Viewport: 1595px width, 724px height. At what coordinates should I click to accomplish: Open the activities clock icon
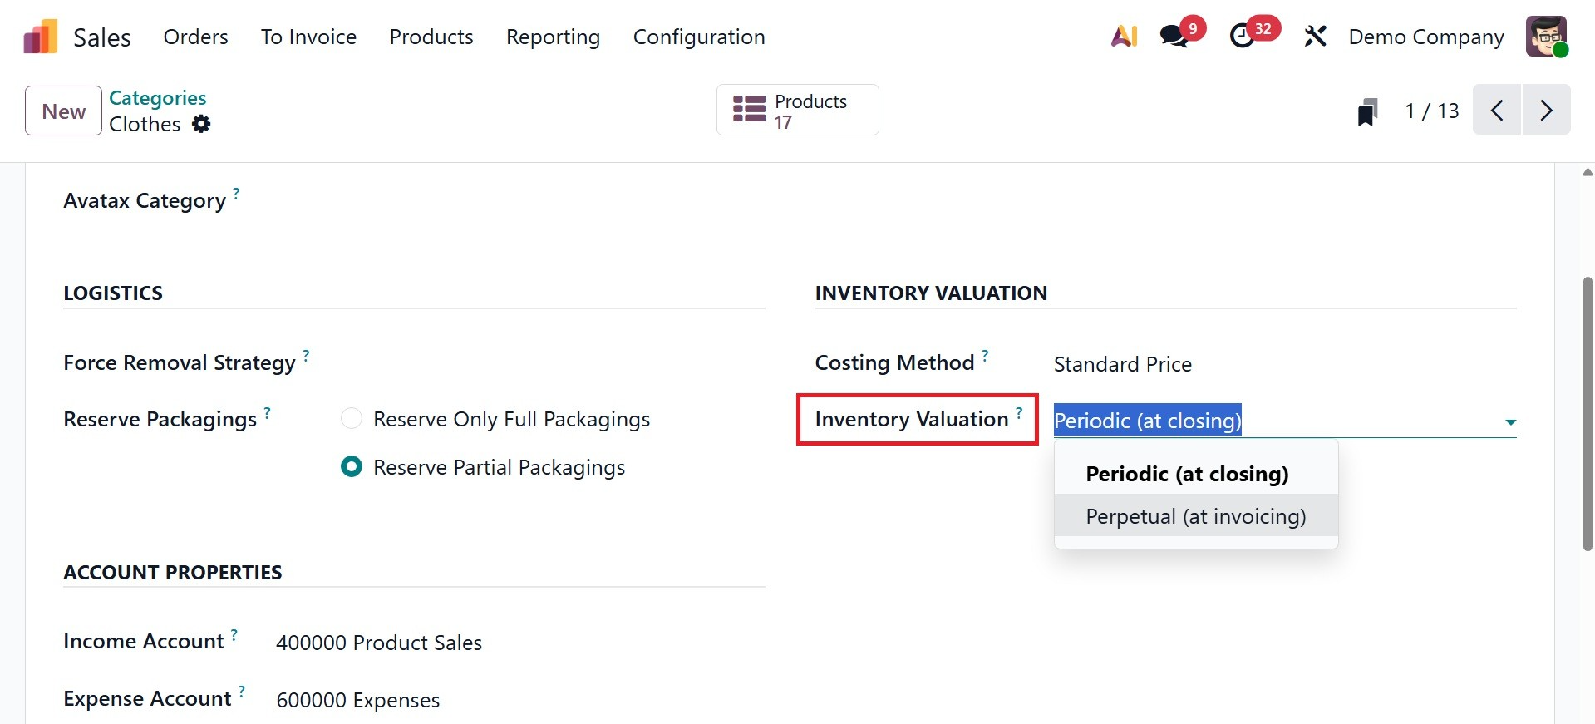click(1243, 37)
